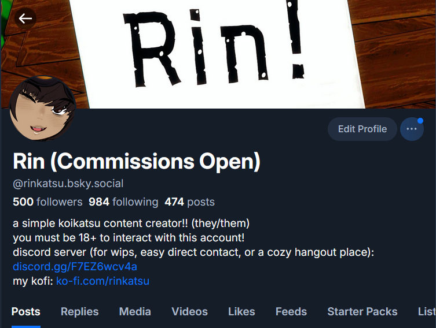View the Rin! banner image
The image size is (436, 328).
click(218, 54)
